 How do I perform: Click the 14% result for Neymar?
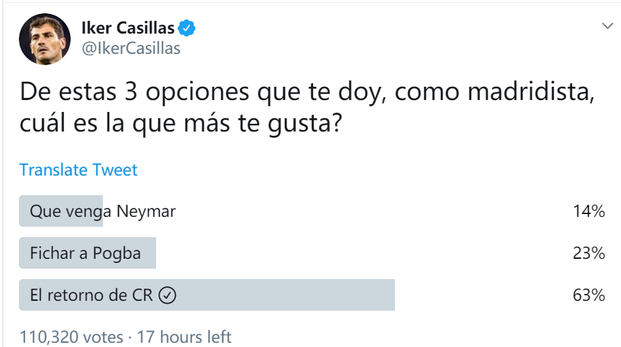pos(589,211)
